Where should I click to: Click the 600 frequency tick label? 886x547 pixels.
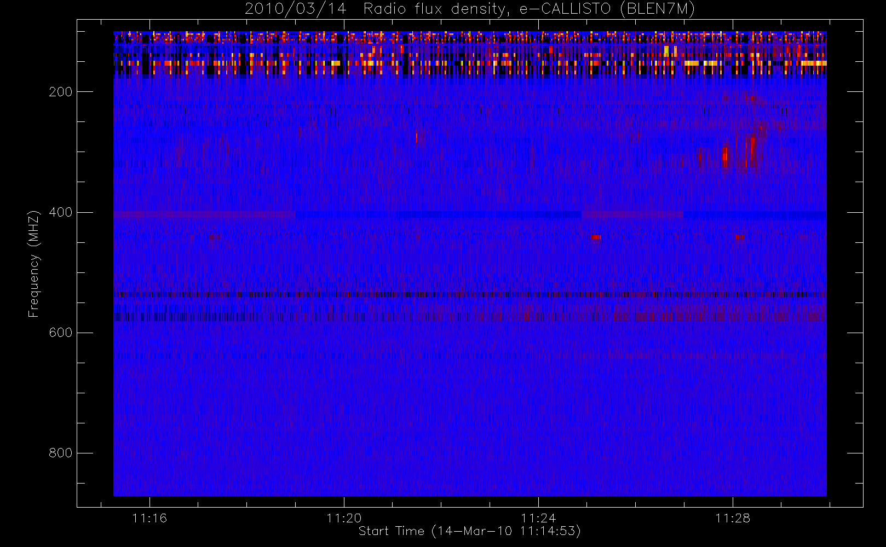(60, 333)
